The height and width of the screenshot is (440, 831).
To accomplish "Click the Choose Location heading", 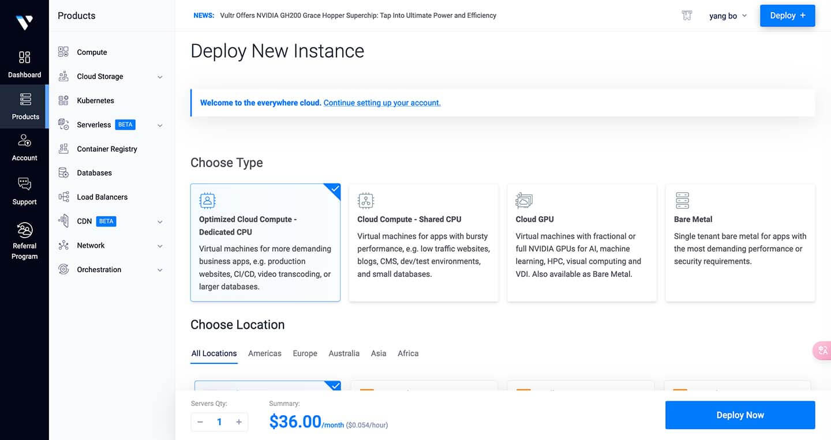I will [237, 325].
